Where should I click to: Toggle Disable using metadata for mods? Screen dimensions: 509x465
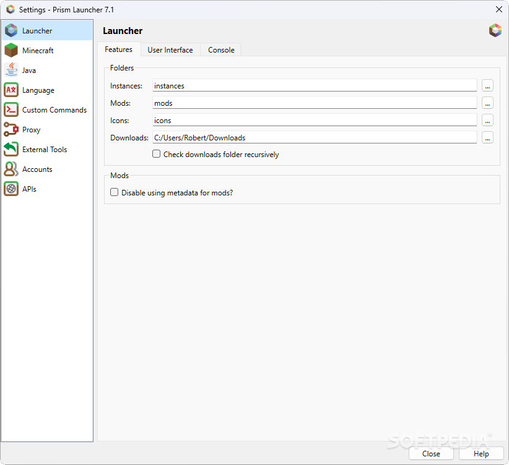tap(115, 192)
